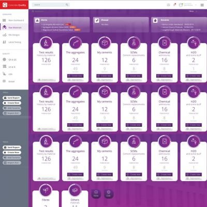Click the top-row aggregates card icon

click(76, 42)
